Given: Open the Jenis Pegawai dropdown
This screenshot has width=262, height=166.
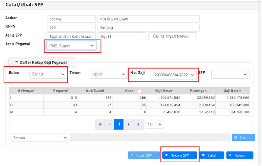Looking at the screenshot, I should (72, 46).
